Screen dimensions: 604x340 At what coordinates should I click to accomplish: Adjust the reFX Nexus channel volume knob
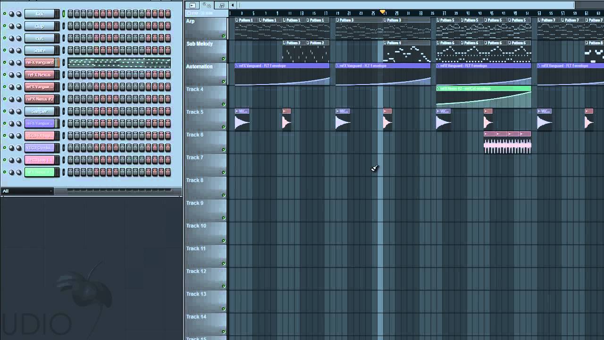tap(19, 75)
